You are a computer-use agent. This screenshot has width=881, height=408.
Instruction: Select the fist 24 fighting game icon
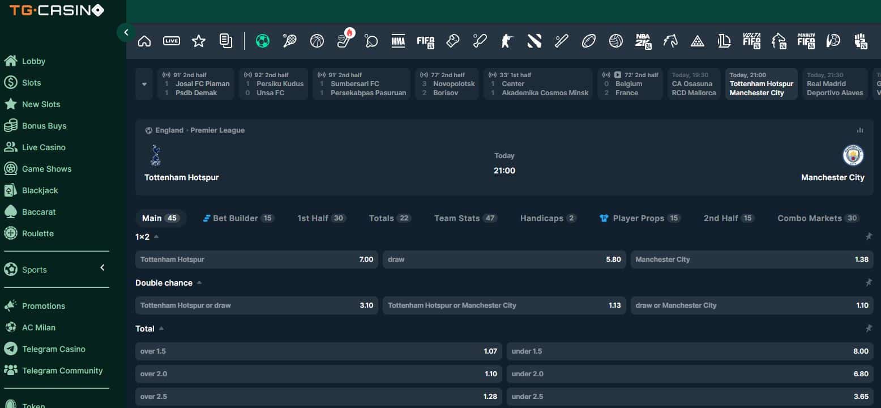coord(861,41)
